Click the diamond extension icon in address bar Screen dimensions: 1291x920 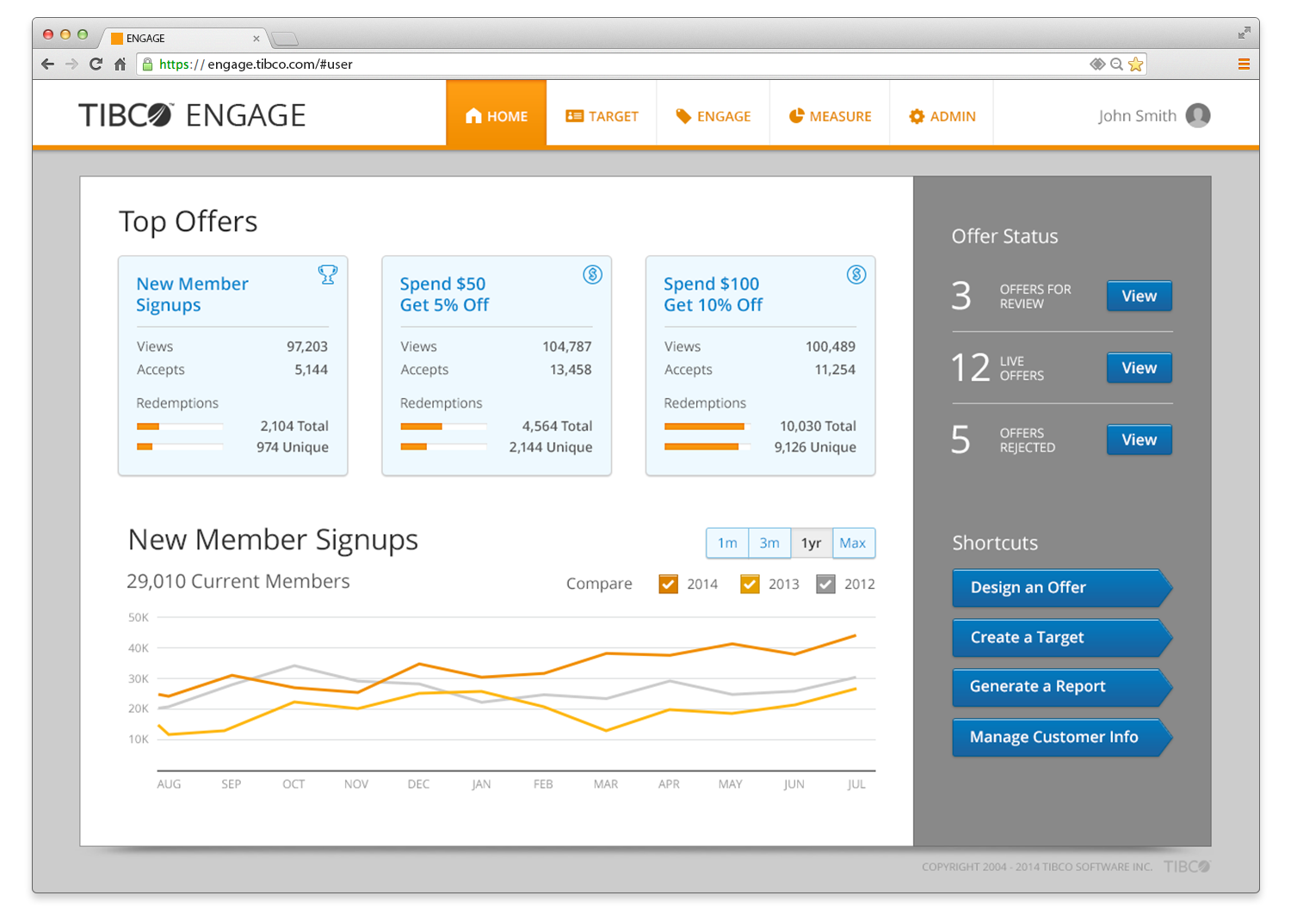pyautogui.click(x=1097, y=64)
